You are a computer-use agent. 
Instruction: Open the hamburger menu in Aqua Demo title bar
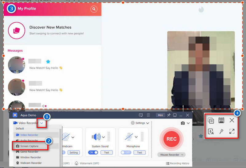148,115
